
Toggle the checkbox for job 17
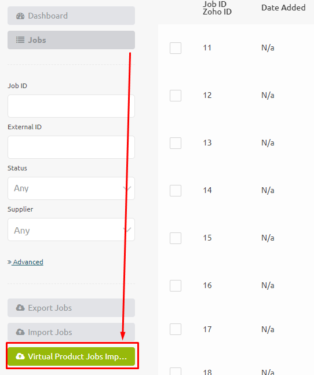tap(176, 329)
